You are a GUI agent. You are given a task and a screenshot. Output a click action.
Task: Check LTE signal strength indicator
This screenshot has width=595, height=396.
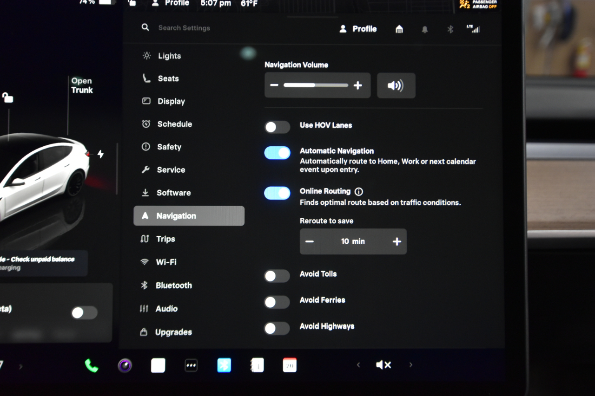click(473, 29)
